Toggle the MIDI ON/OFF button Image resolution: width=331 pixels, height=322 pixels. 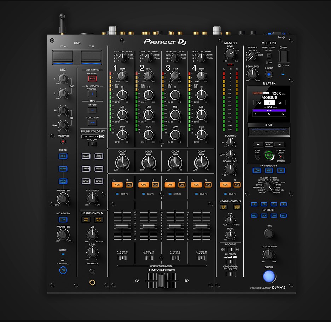point(92,110)
